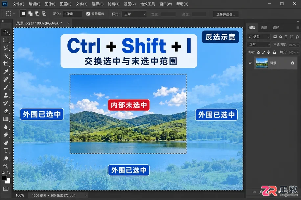Open the layer blend mode 正常 dropdown
301x200 pixels.
click(259, 45)
